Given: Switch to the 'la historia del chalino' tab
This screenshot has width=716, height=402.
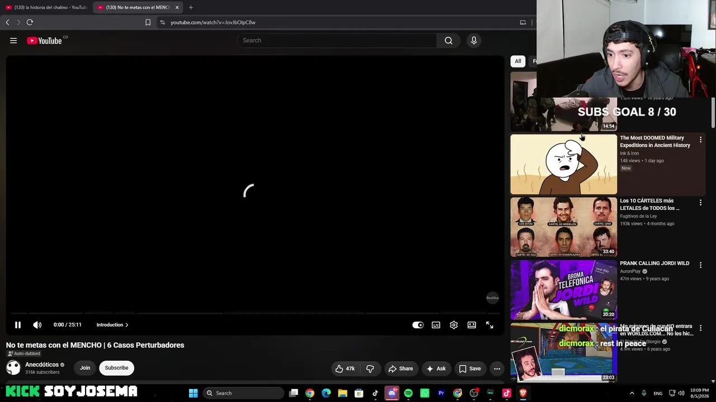Looking at the screenshot, I should [x=46, y=7].
